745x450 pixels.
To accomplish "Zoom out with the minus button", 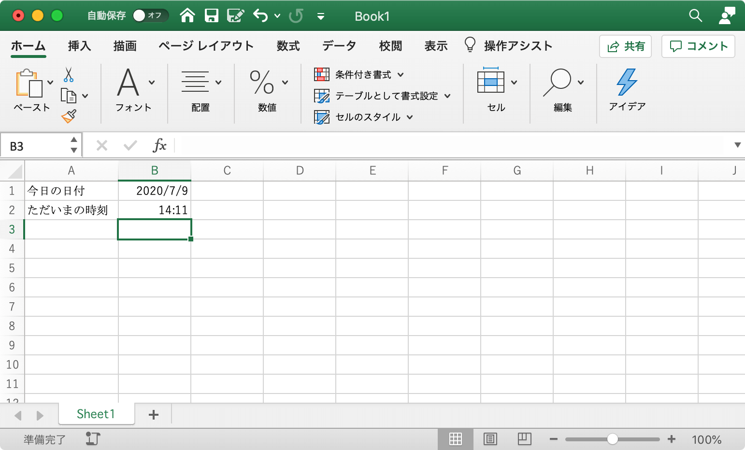I will click(554, 439).
